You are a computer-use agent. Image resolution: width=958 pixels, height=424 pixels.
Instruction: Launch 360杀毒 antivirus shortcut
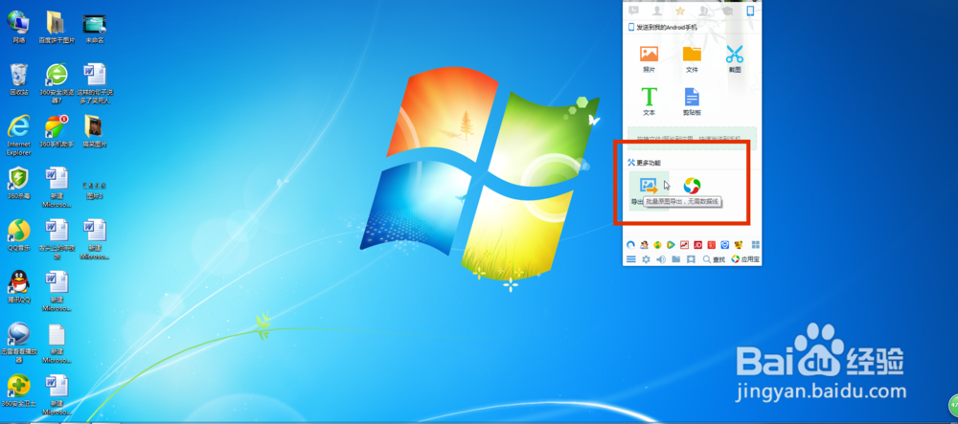[19, 183]
